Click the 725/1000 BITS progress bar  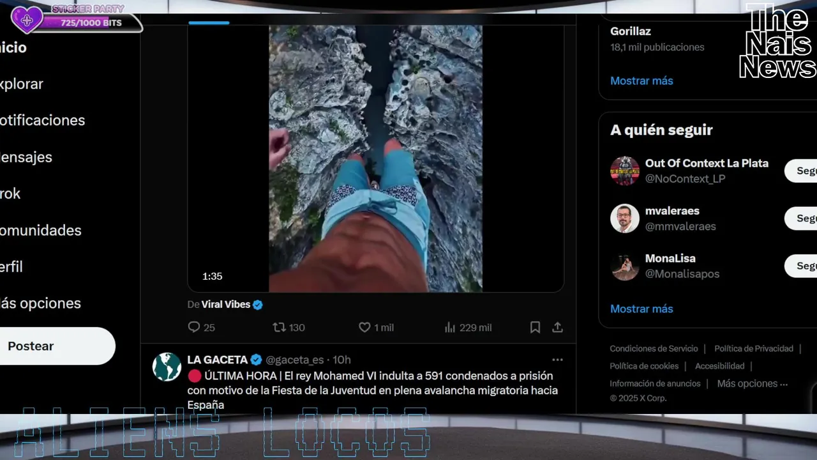91,23
